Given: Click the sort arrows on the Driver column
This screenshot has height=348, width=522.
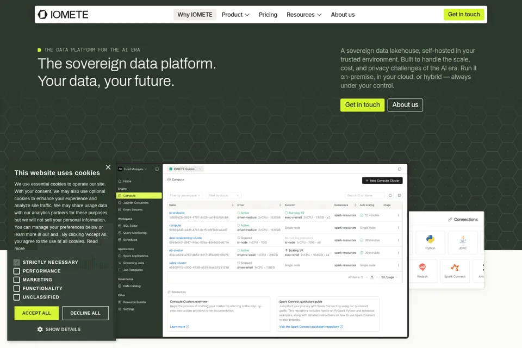Looking at the screenshot, I should (x=280, y=205).
